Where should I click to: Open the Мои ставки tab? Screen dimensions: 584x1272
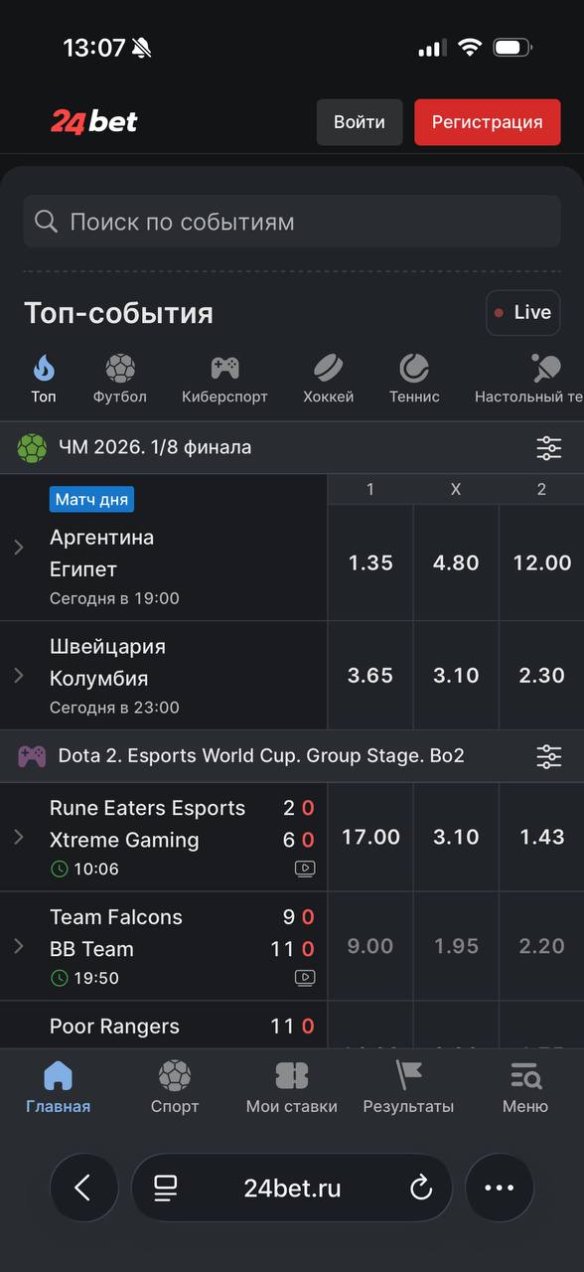tap(292, 1087)
